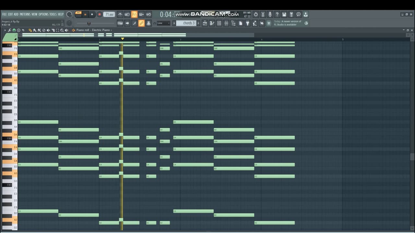Image resolution: width=415 pixels, height=233 pixels.
Task: Toggle wait for input before recording
Action: pyautogui.click(x=127, y=14)
